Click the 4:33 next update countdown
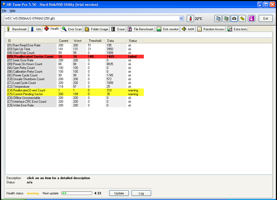This screenshot has width=277, height=200. tap(98, 193)
